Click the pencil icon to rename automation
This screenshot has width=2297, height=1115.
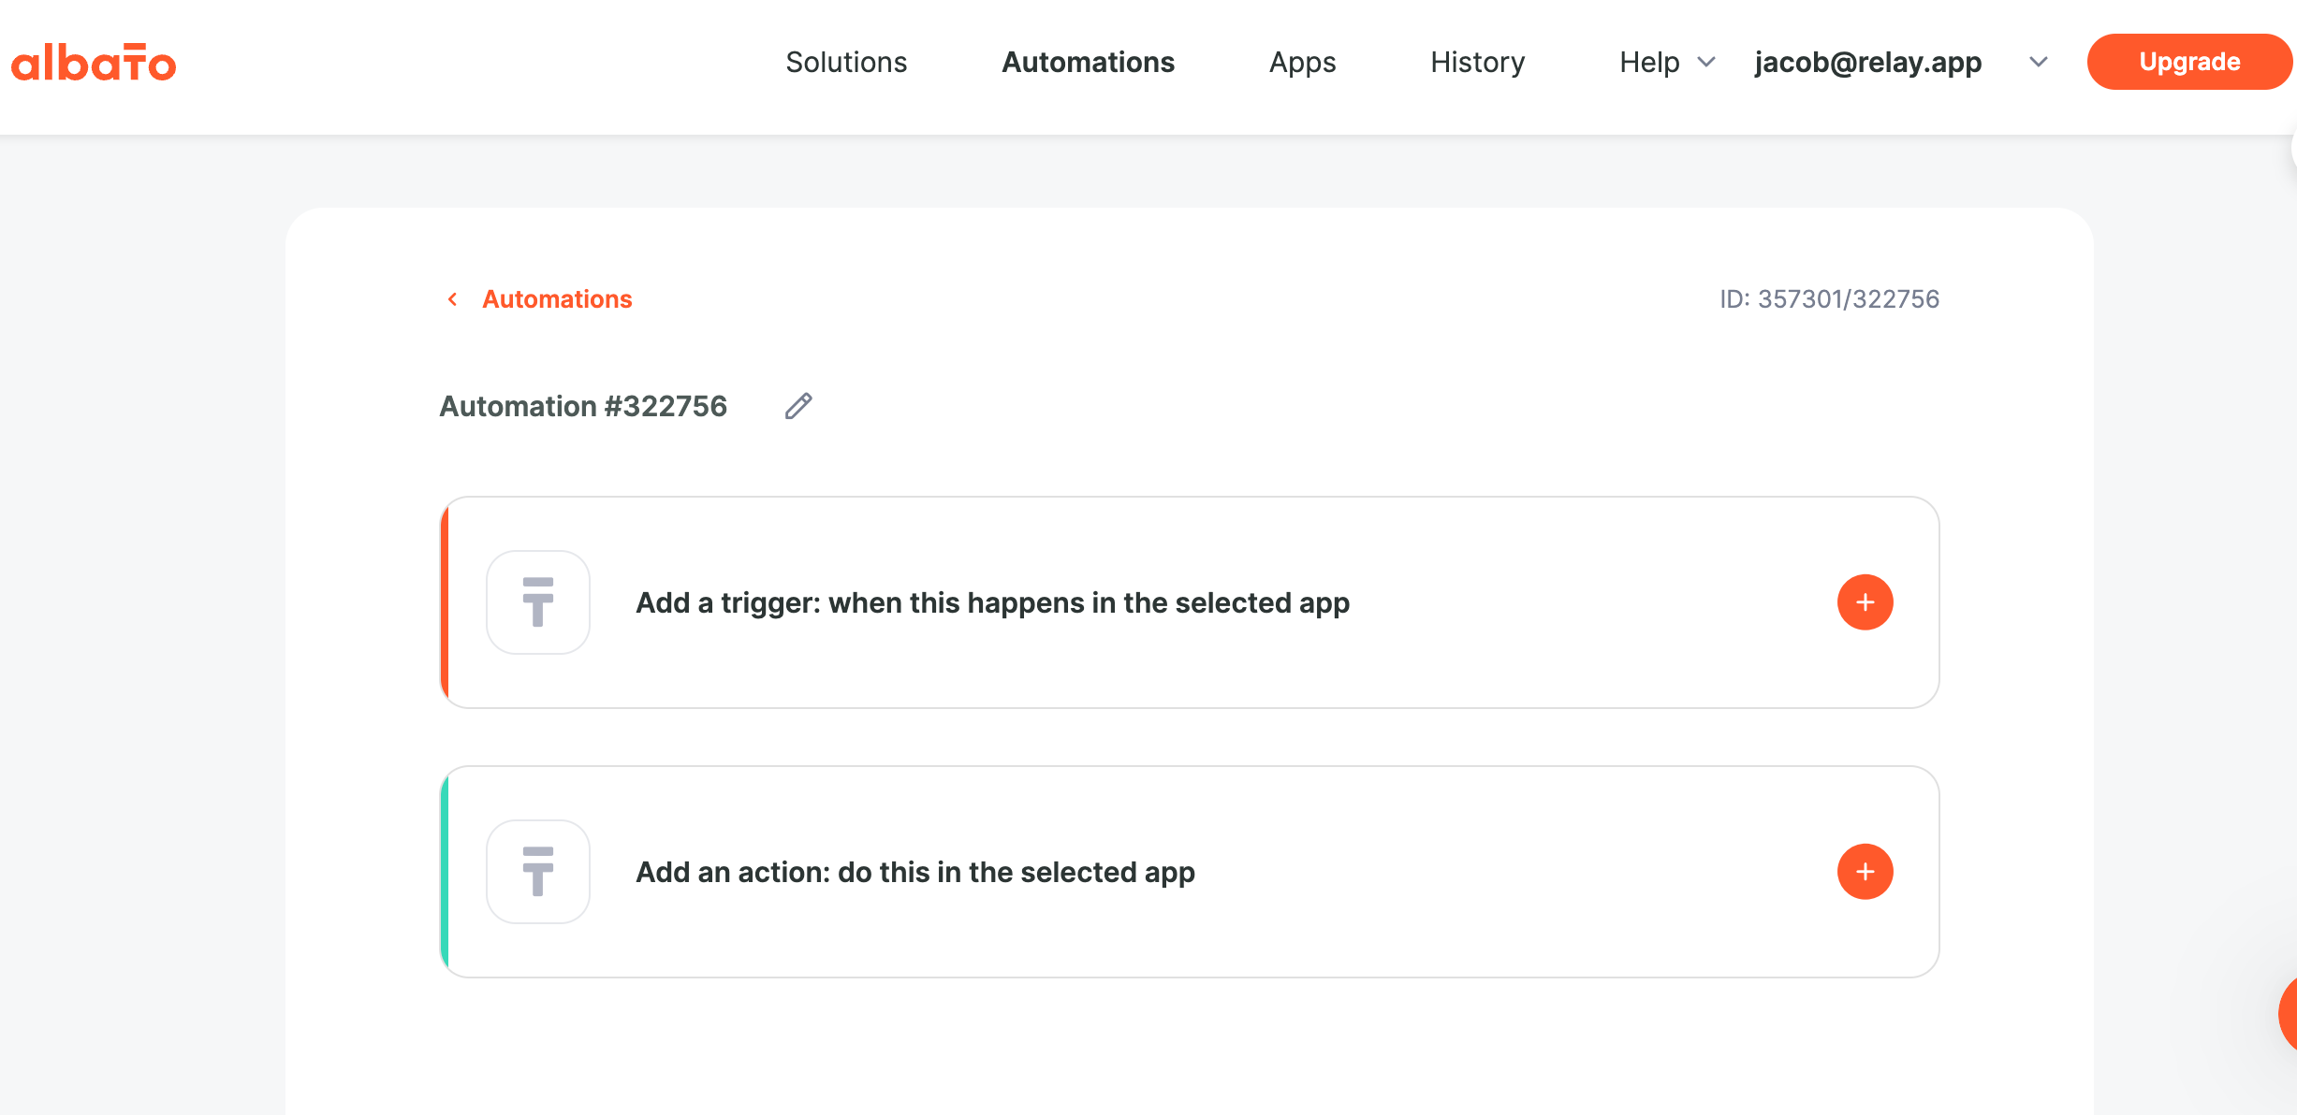click(x=798, y=406)
